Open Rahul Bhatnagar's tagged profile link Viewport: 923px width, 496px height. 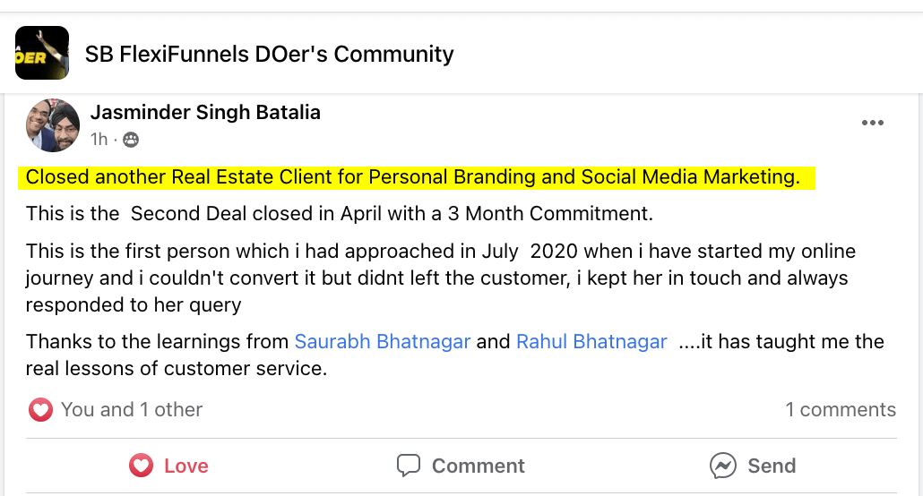[x=591, y=342]
